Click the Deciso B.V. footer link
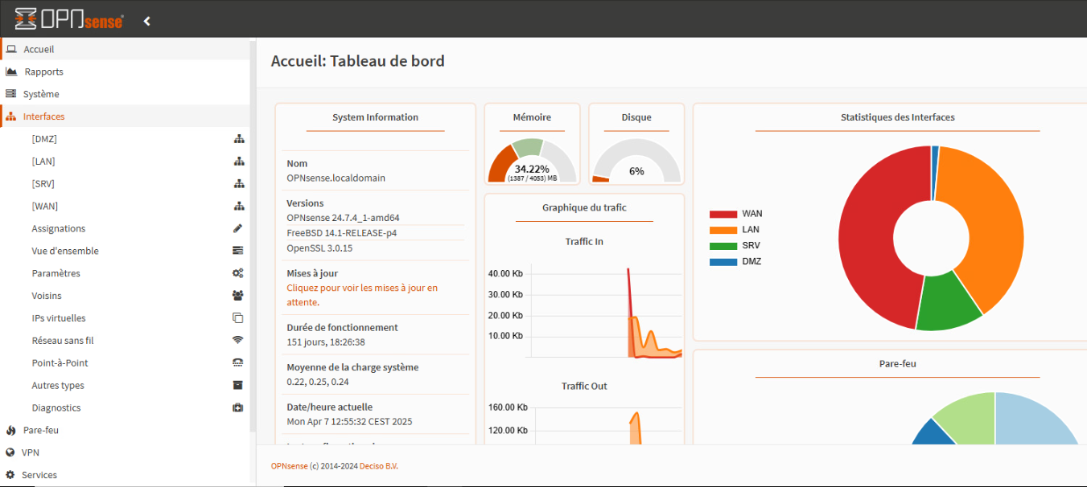 [x=378, y=466]
